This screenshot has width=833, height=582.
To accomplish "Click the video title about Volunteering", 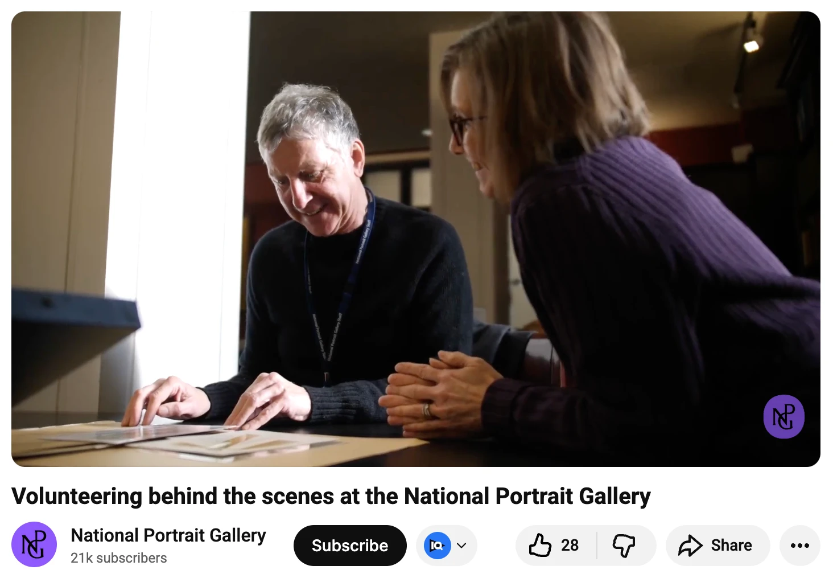I will (331, 496).
